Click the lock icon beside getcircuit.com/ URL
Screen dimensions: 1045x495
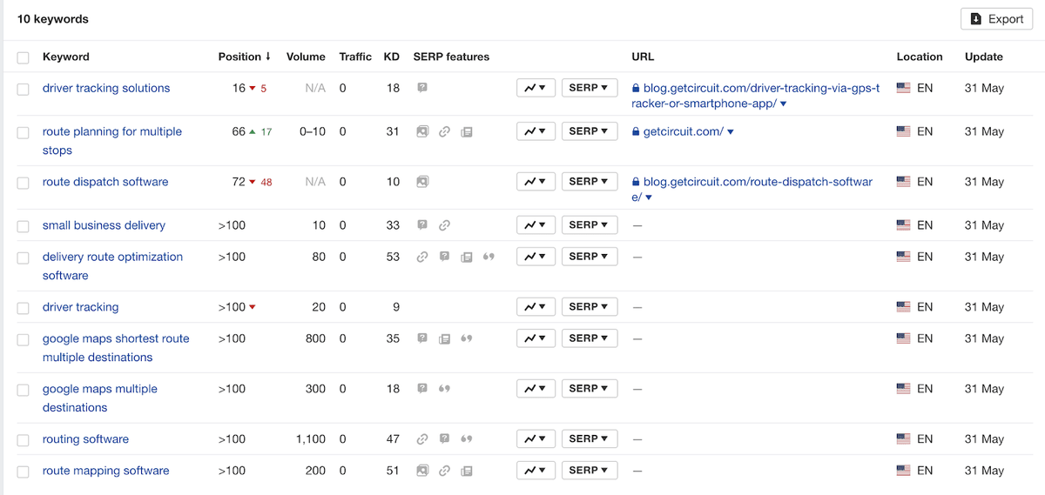(x=636, y=131)
